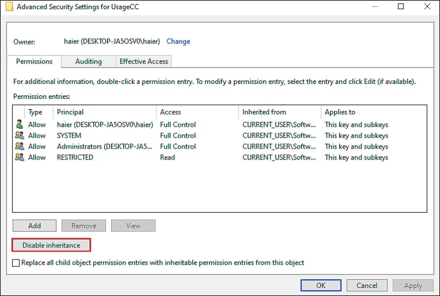The image size is (440, 296).
Task: Check the Replace all child object permission entries box
Action: click(x=16, y=262)
